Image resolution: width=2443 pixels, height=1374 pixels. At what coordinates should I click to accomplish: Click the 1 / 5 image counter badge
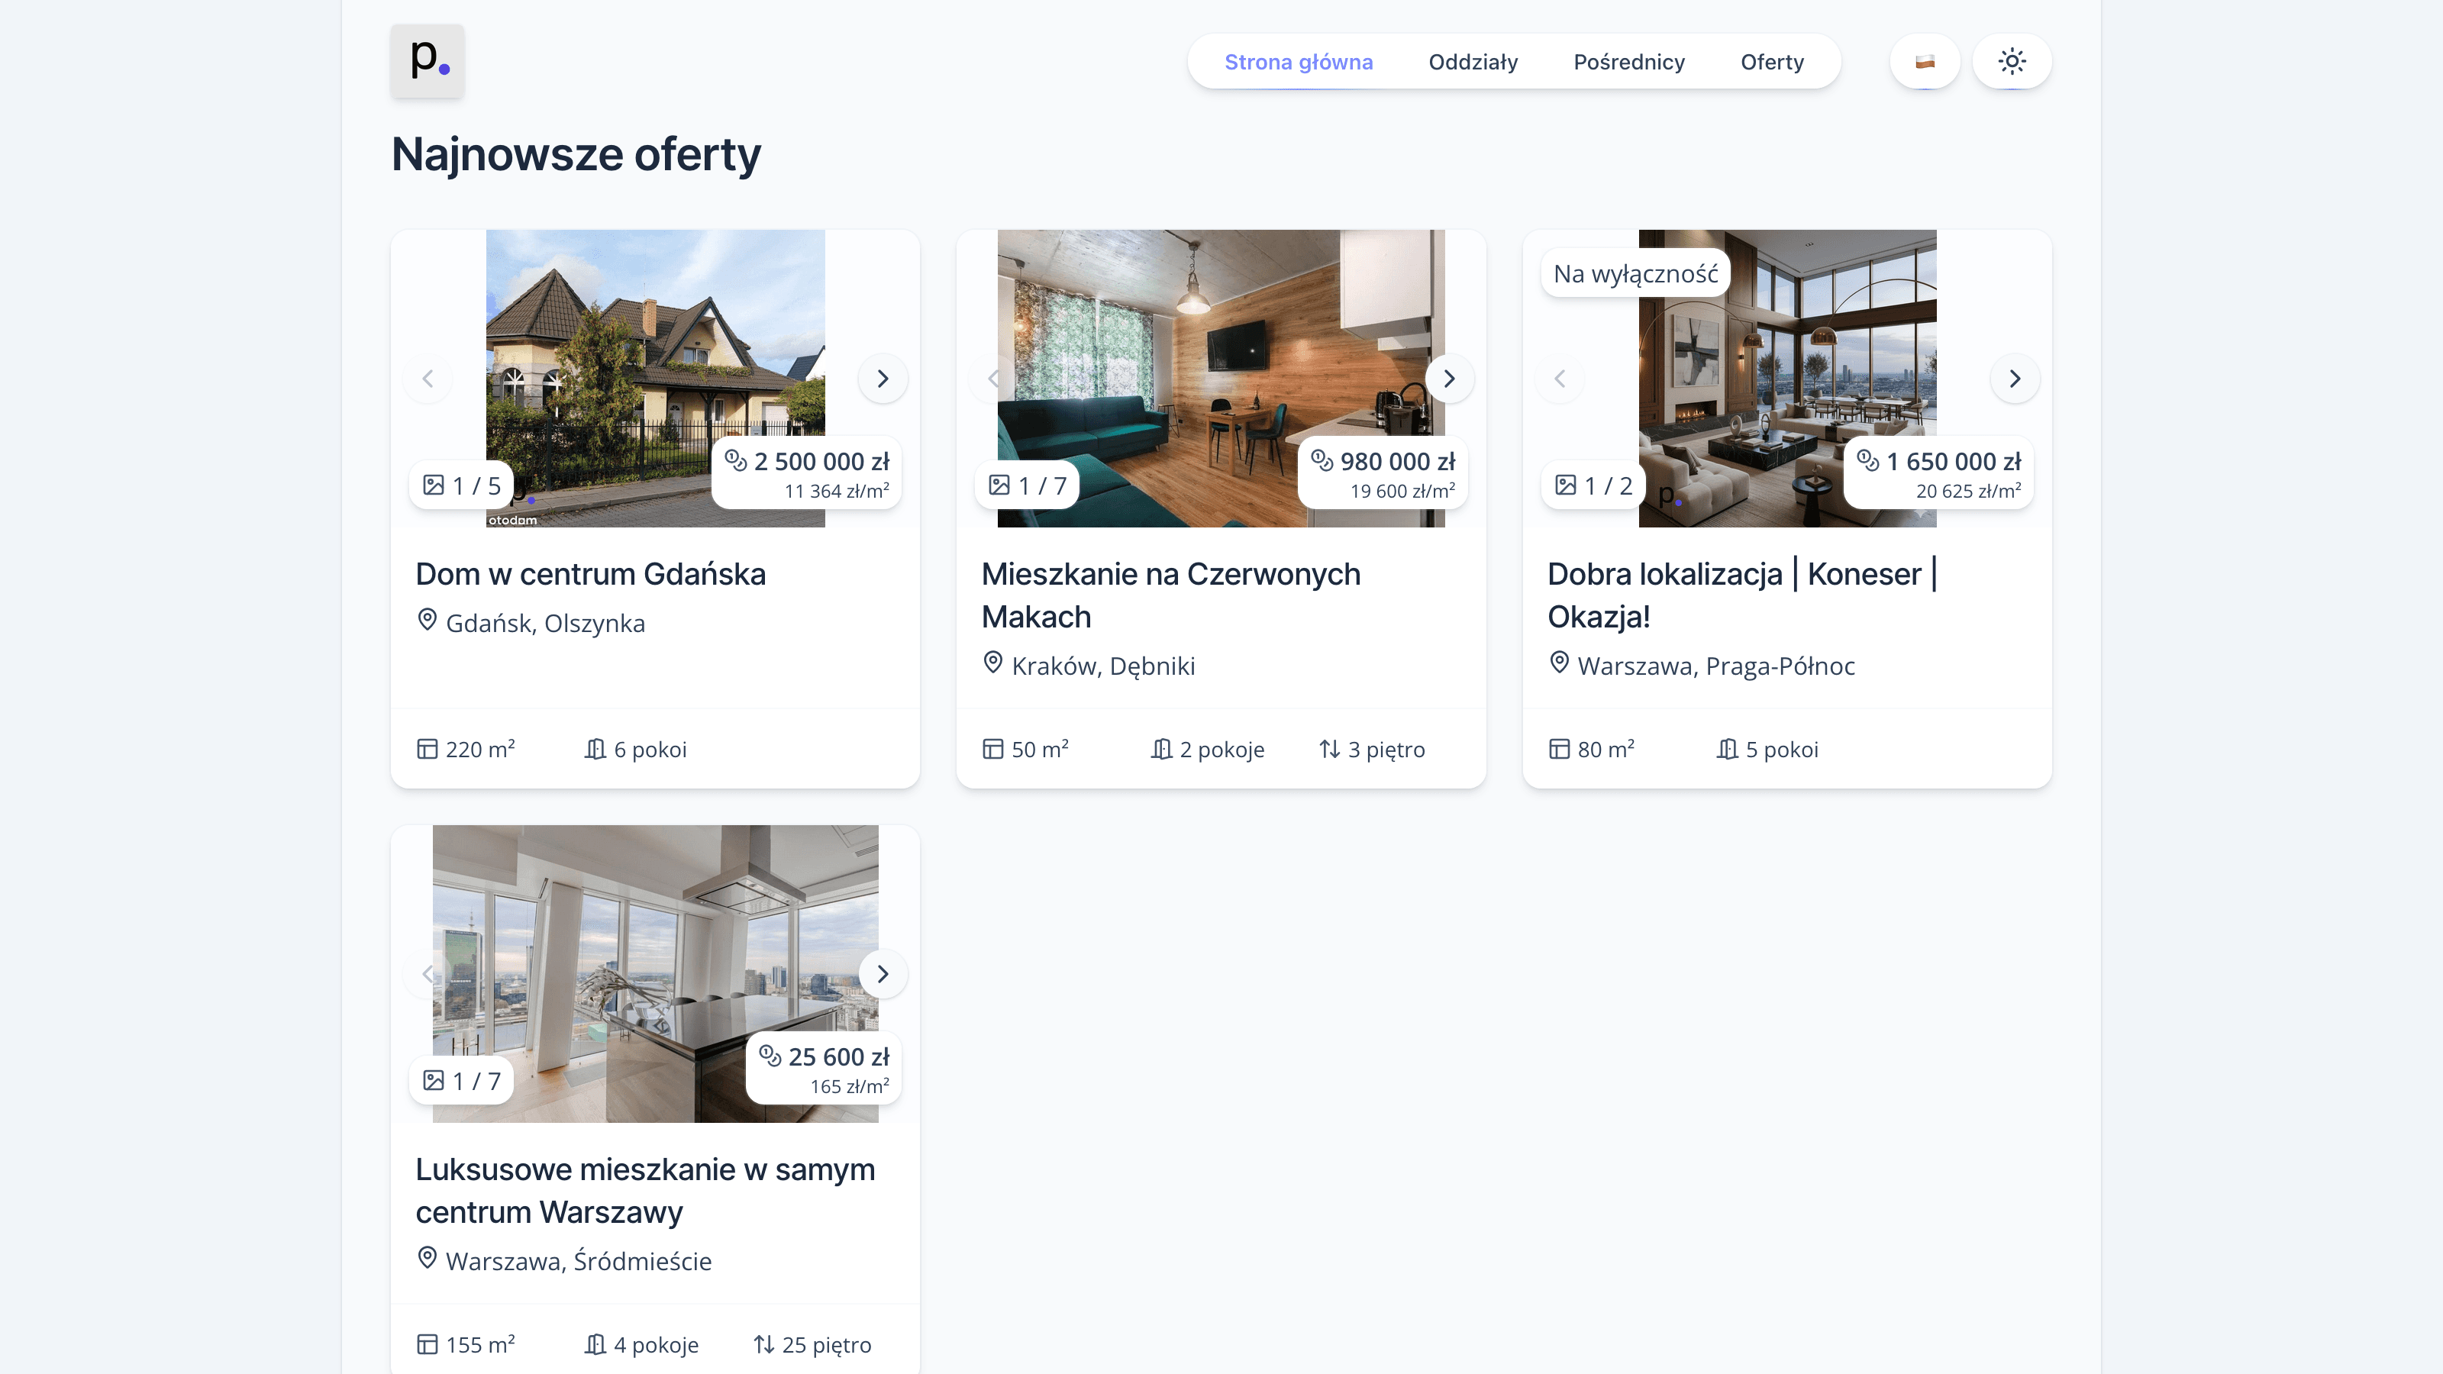[x=462, y=485]
